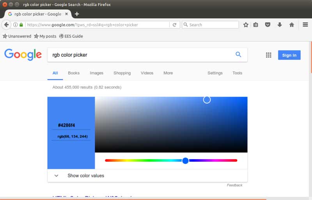Image resolution: width=312 pixels, height=200 pixels.
Task: Reload the page with the refresh icon
Action: click(x=175, y=25)
